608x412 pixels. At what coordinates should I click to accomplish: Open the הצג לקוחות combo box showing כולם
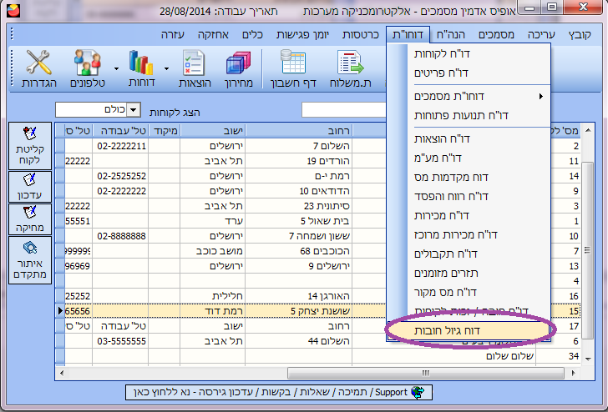[x=98, y=110]
